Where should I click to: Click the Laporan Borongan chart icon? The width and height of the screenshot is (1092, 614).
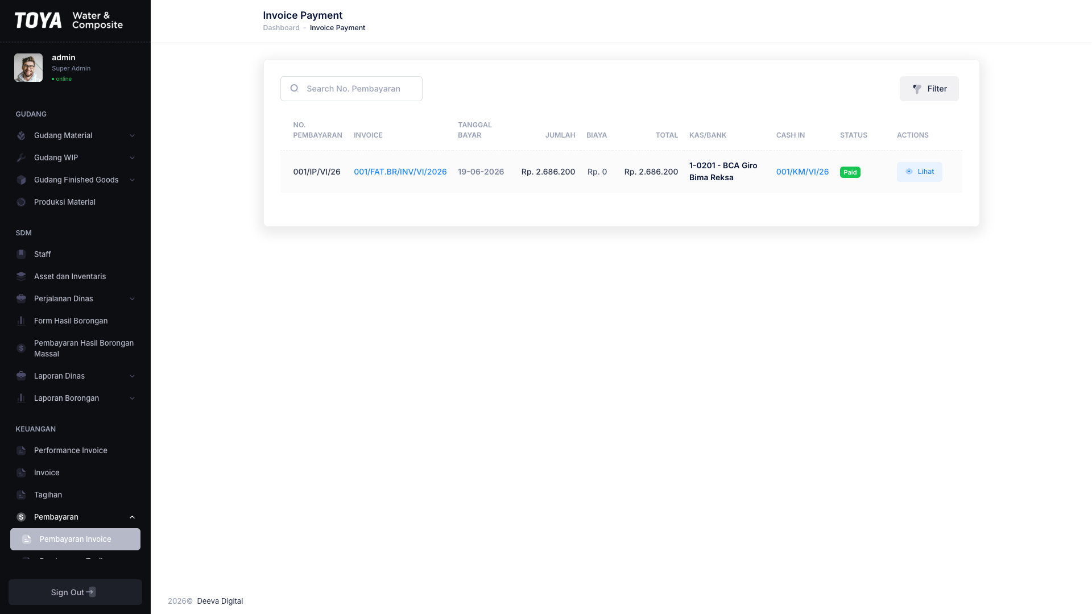21,398
